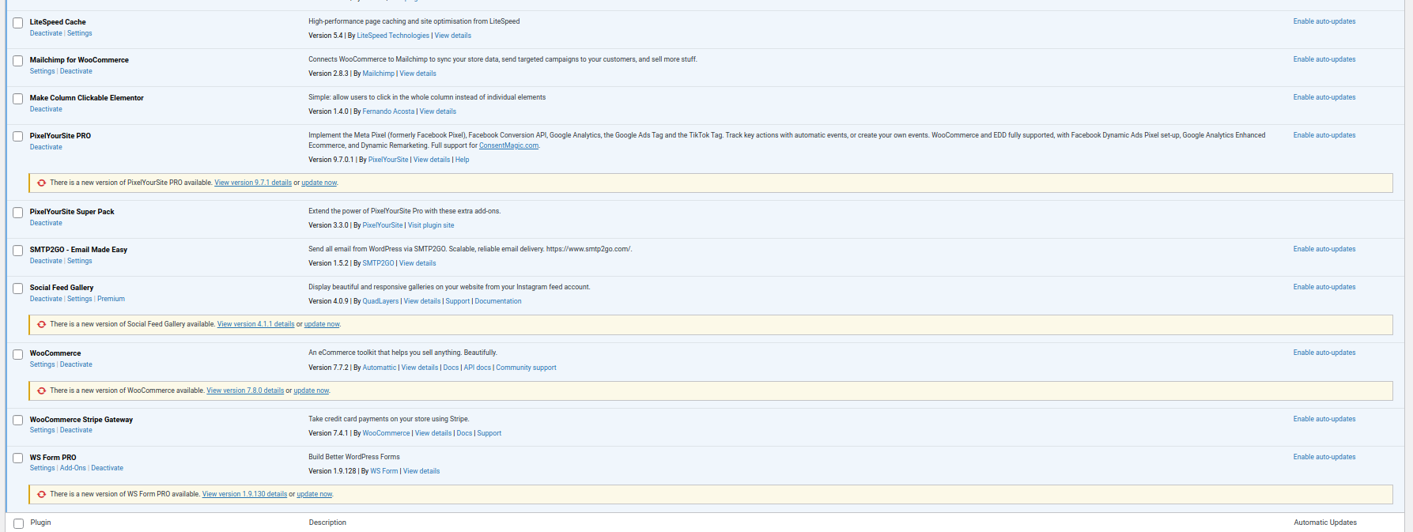The image size is (1413, 532).
Task: Visit plugin site for PixelYourSite Super Pack
Action: coord(431,225)
